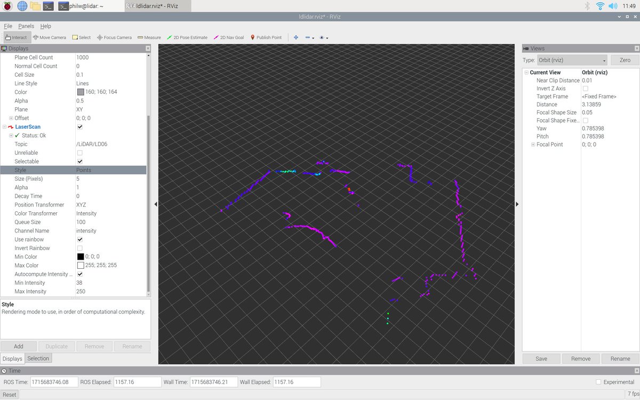Viewport: 640px width, 400px height.
Task: Enable the Unreliable checkbox
Action: pyautogui.click(x=79, y=153)
